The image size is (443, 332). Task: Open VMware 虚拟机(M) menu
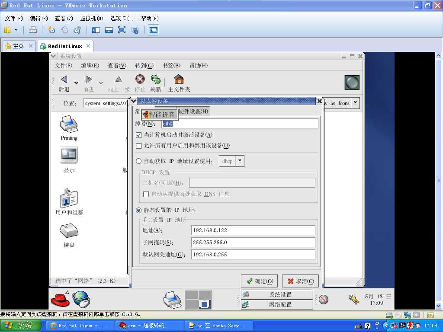[92, 19]
